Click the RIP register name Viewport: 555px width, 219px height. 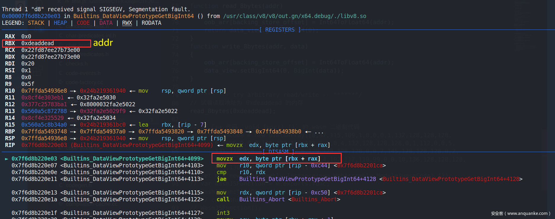click(x=10, y=145)
